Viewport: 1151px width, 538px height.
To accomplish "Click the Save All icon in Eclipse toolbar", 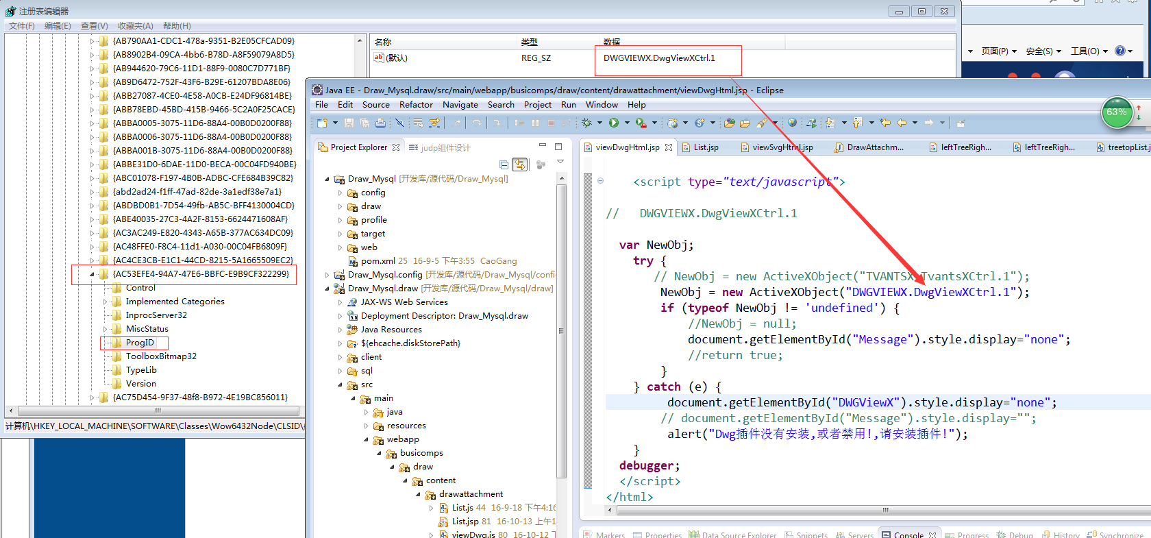I will 364,123.
